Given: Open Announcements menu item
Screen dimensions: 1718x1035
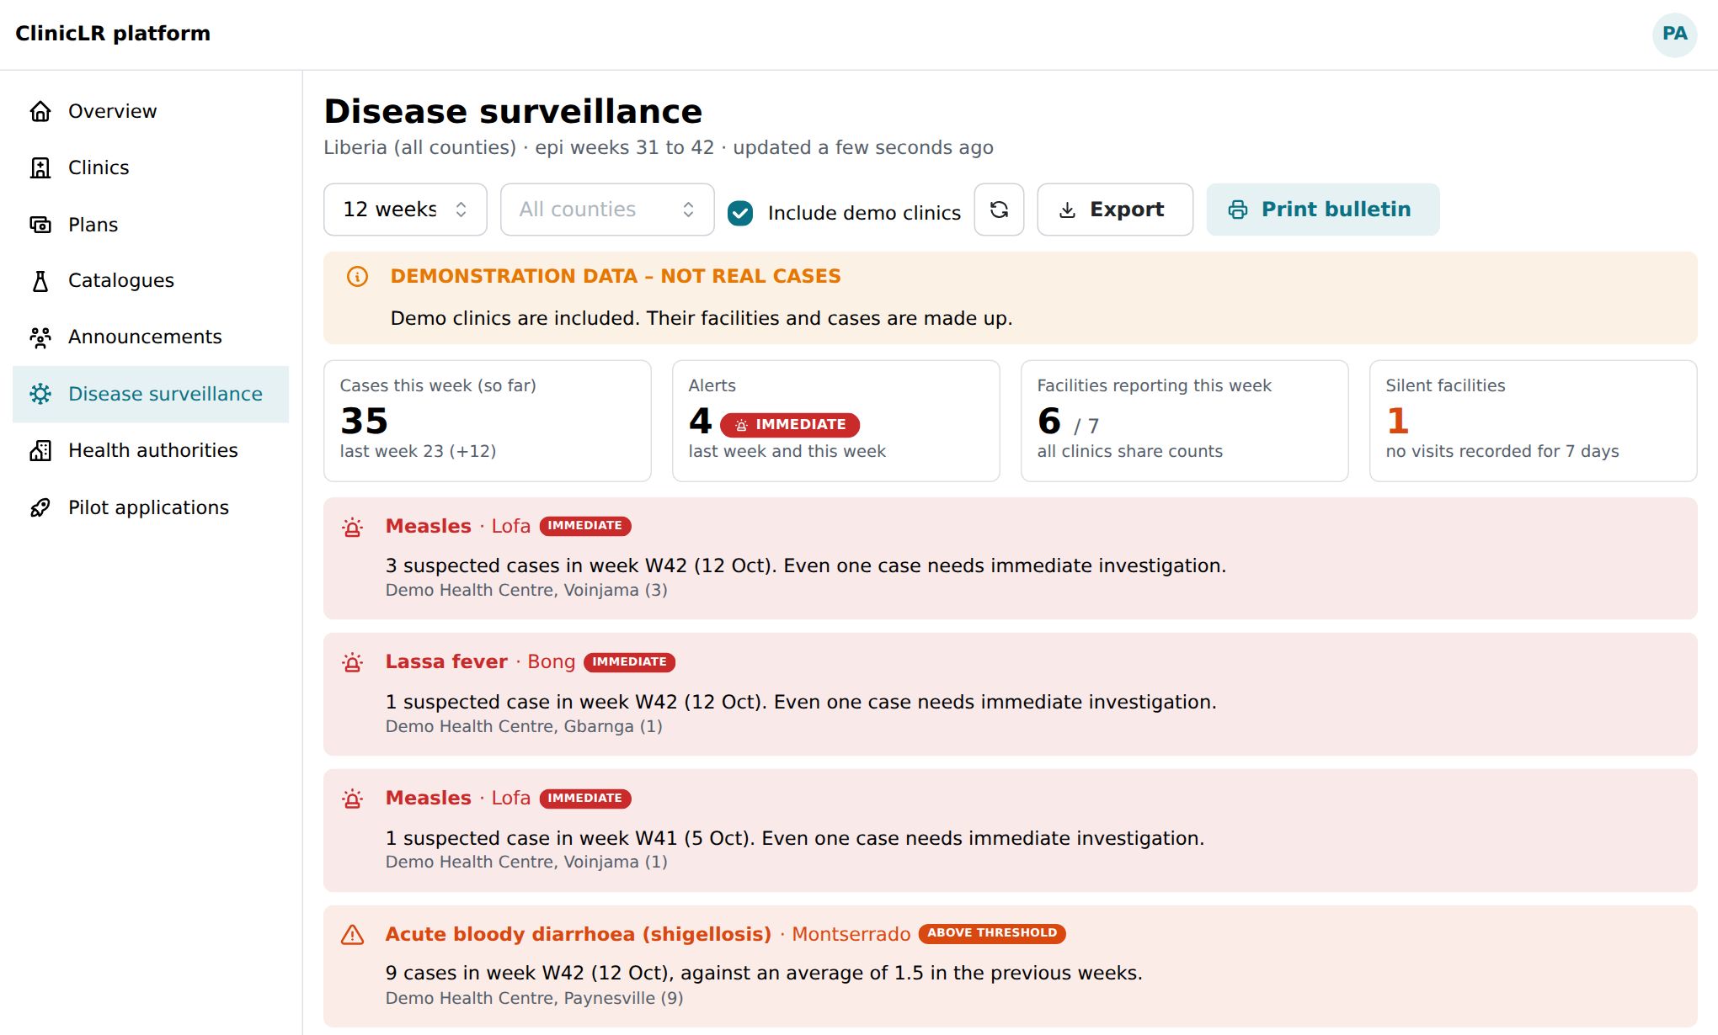Looking at the screenshot, I should point(151,337).
